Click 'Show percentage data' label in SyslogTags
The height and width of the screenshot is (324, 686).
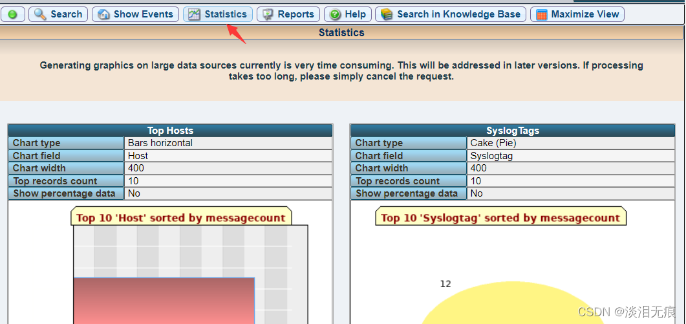point(407,193)
